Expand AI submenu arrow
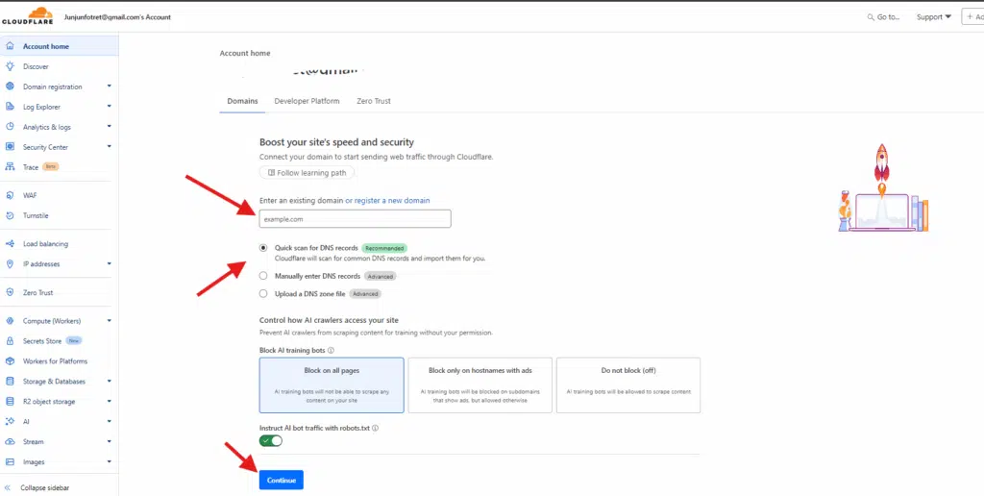984x496 pixels. 110,421
